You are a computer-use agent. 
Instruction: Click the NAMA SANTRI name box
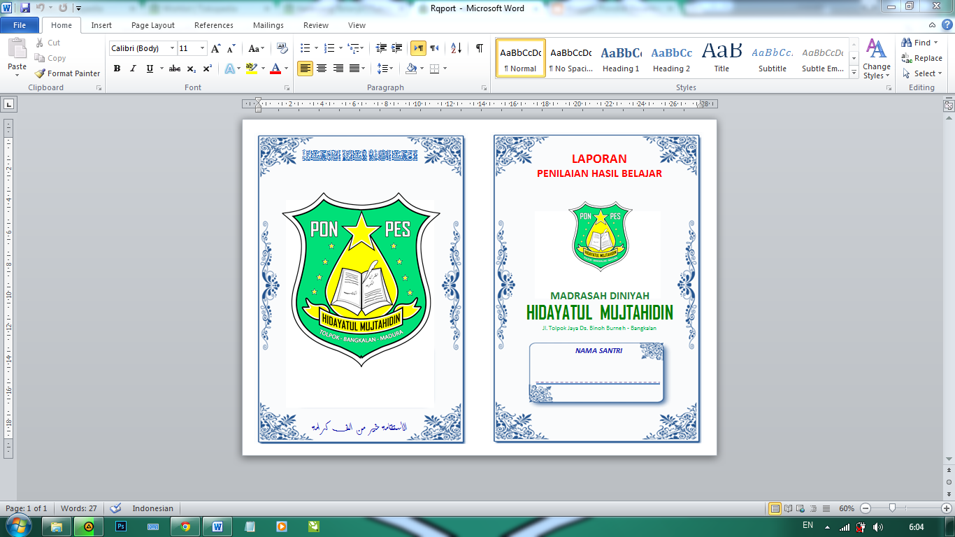(x=596, y=373)
